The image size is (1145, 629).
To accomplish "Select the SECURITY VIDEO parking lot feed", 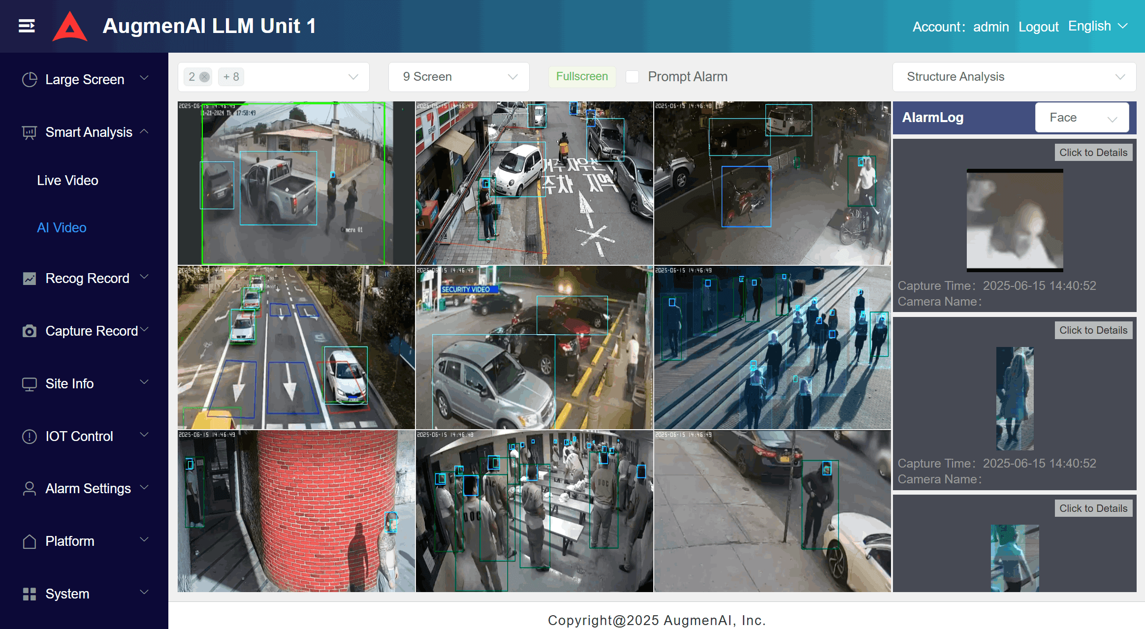I will 535,347.
